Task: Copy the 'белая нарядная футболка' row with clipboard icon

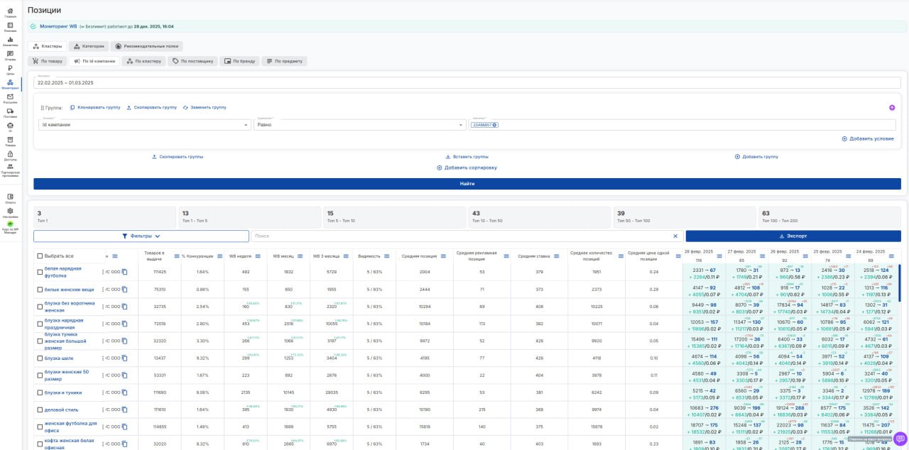Action: 124,272
